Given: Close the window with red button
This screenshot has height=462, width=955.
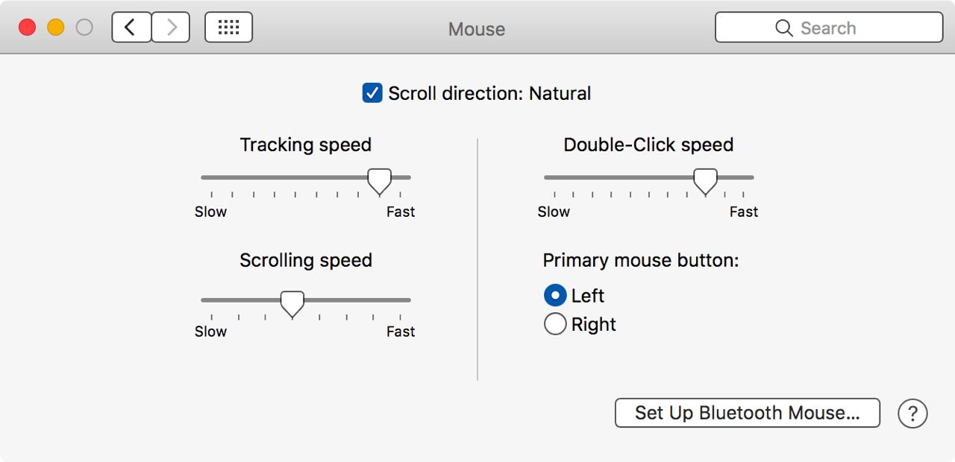Looking at the screenshot, I should tap(27, 28).
